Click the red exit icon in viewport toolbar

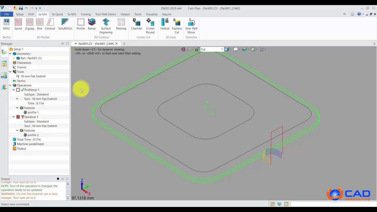tap(183, 49)
